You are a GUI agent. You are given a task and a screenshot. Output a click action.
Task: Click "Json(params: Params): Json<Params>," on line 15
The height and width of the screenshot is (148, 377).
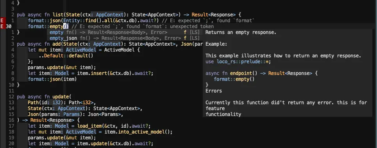point(75,114)
